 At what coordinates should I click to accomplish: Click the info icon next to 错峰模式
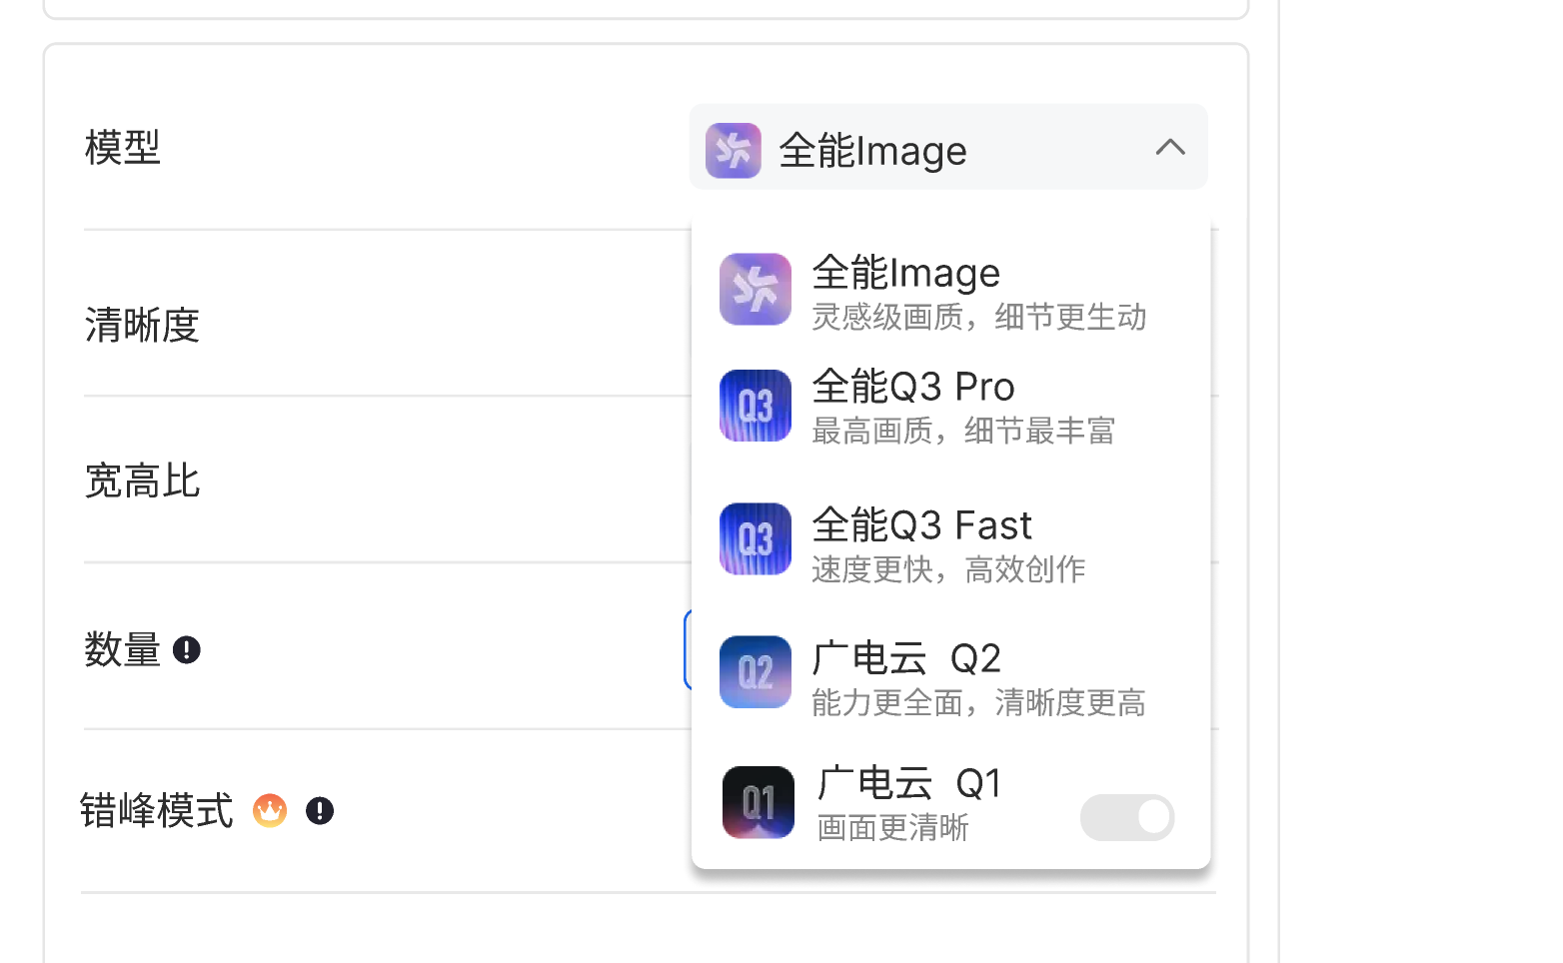point(320,811)
